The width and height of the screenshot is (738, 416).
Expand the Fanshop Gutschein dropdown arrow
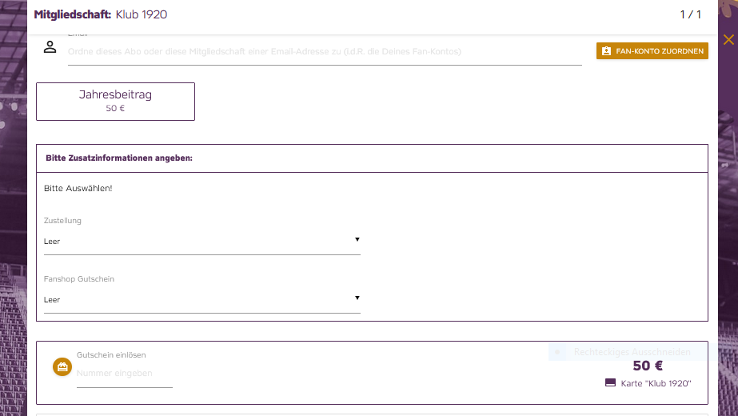pyautogui.click(x=357, y=298)
